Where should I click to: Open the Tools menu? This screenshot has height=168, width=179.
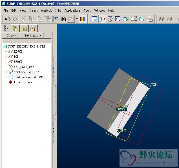87,10
